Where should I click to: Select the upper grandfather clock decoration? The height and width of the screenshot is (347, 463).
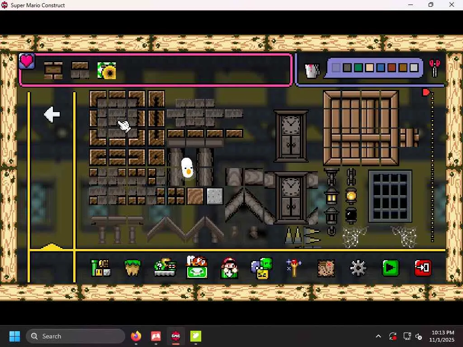(x=291, y=136)
